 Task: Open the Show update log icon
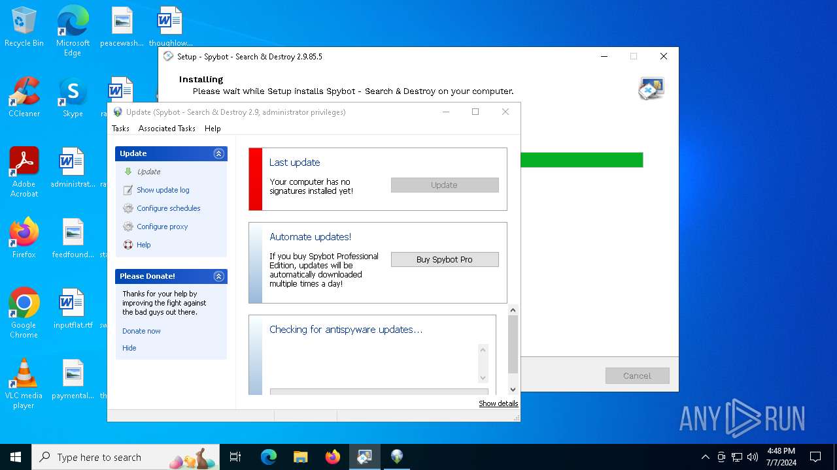128,190
